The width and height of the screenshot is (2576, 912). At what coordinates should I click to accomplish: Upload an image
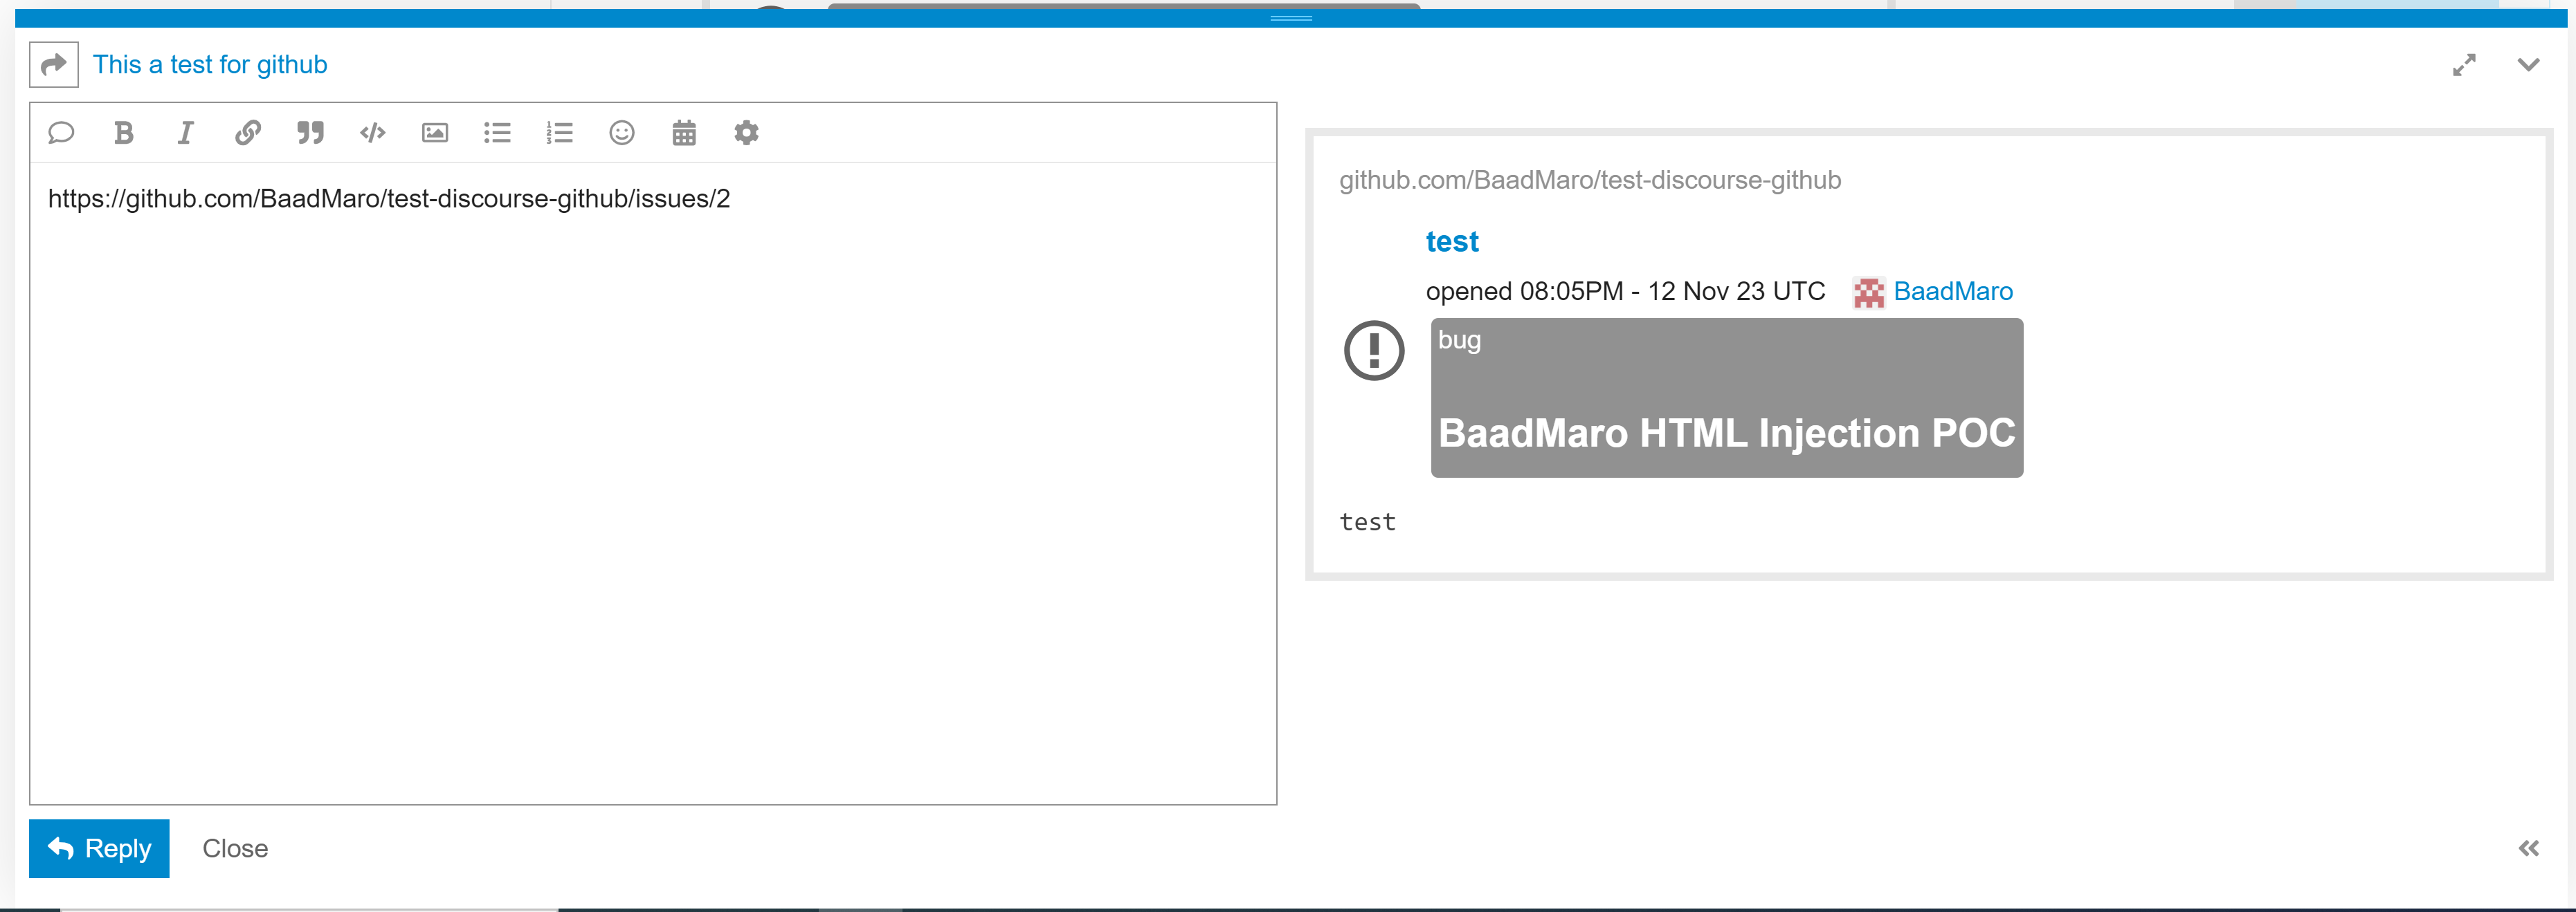point(435,133)
